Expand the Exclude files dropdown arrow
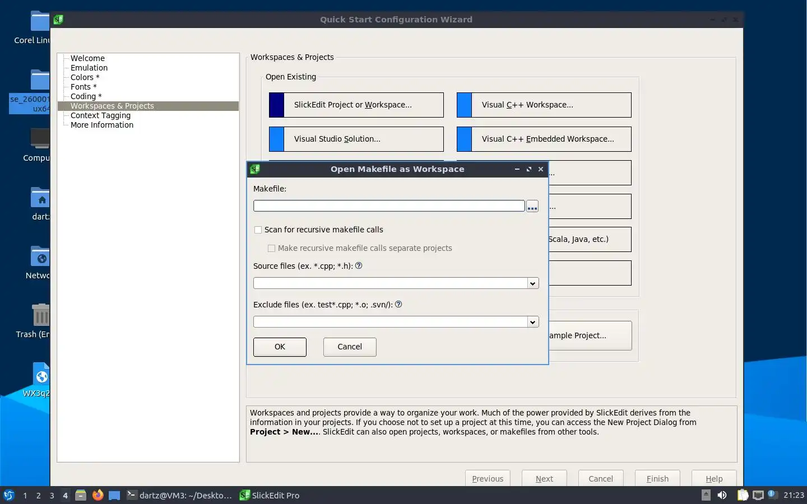The height and width of the screenshot is (504, 807). 532,322
